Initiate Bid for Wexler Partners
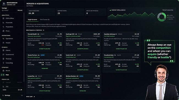The height and width of the screenshot is (100, 179). coord(45,69)
